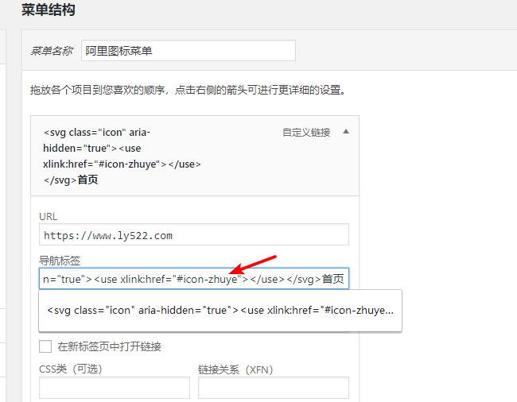Click the 自定义链接 type label
This screenshot has width=517, height=402.
pyautogui.click(x=306, y=133)
